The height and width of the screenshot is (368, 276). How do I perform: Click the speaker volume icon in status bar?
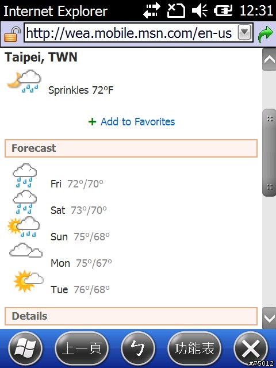point(200,10)
